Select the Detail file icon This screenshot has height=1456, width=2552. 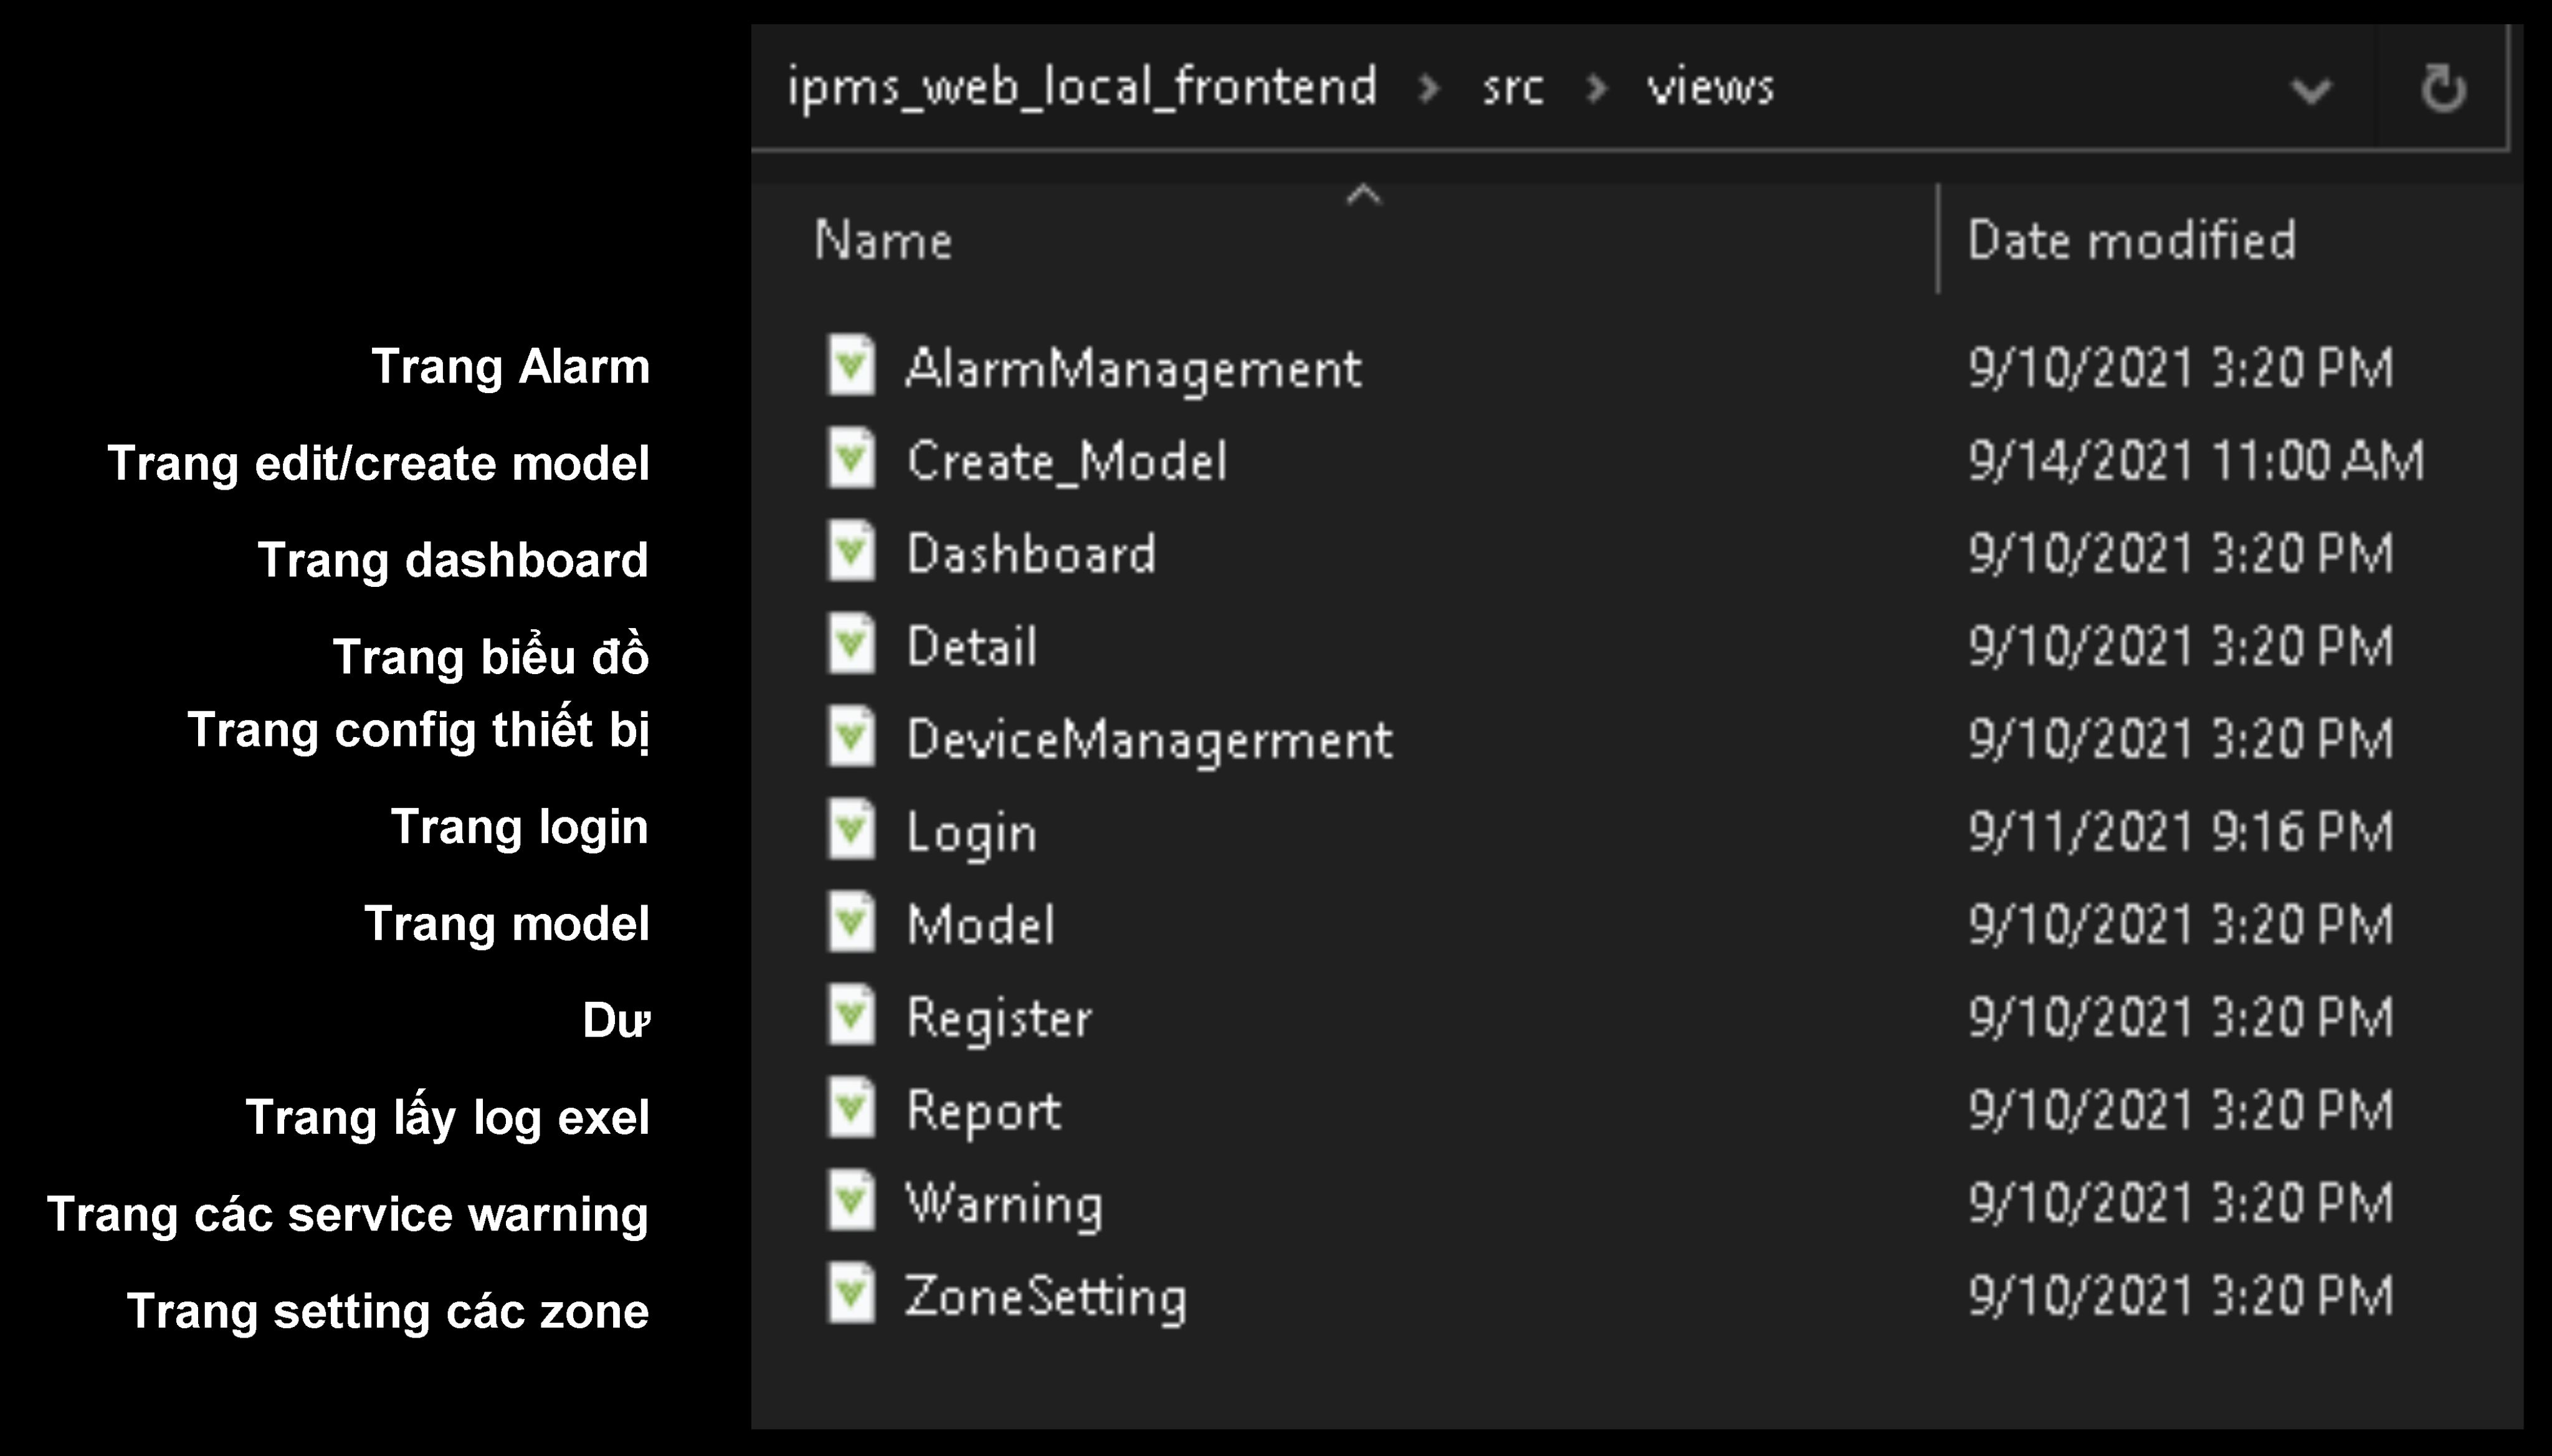click(x=851, y=645)
